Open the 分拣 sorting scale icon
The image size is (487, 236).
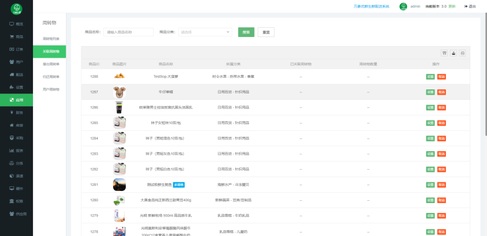coord(12,163)
